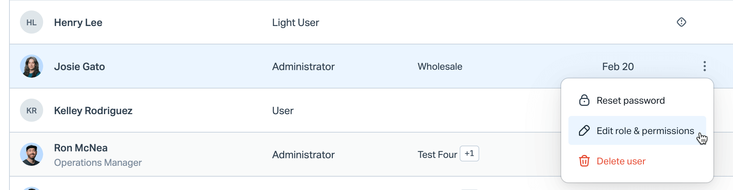Select Delete user from the menu
This screenshot has height=190, width=733.
621,161
